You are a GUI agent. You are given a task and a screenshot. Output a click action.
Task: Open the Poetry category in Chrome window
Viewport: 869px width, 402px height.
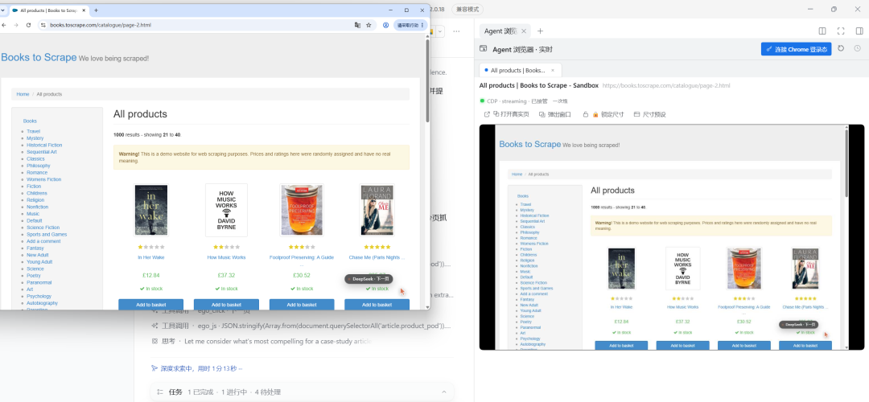34,276
